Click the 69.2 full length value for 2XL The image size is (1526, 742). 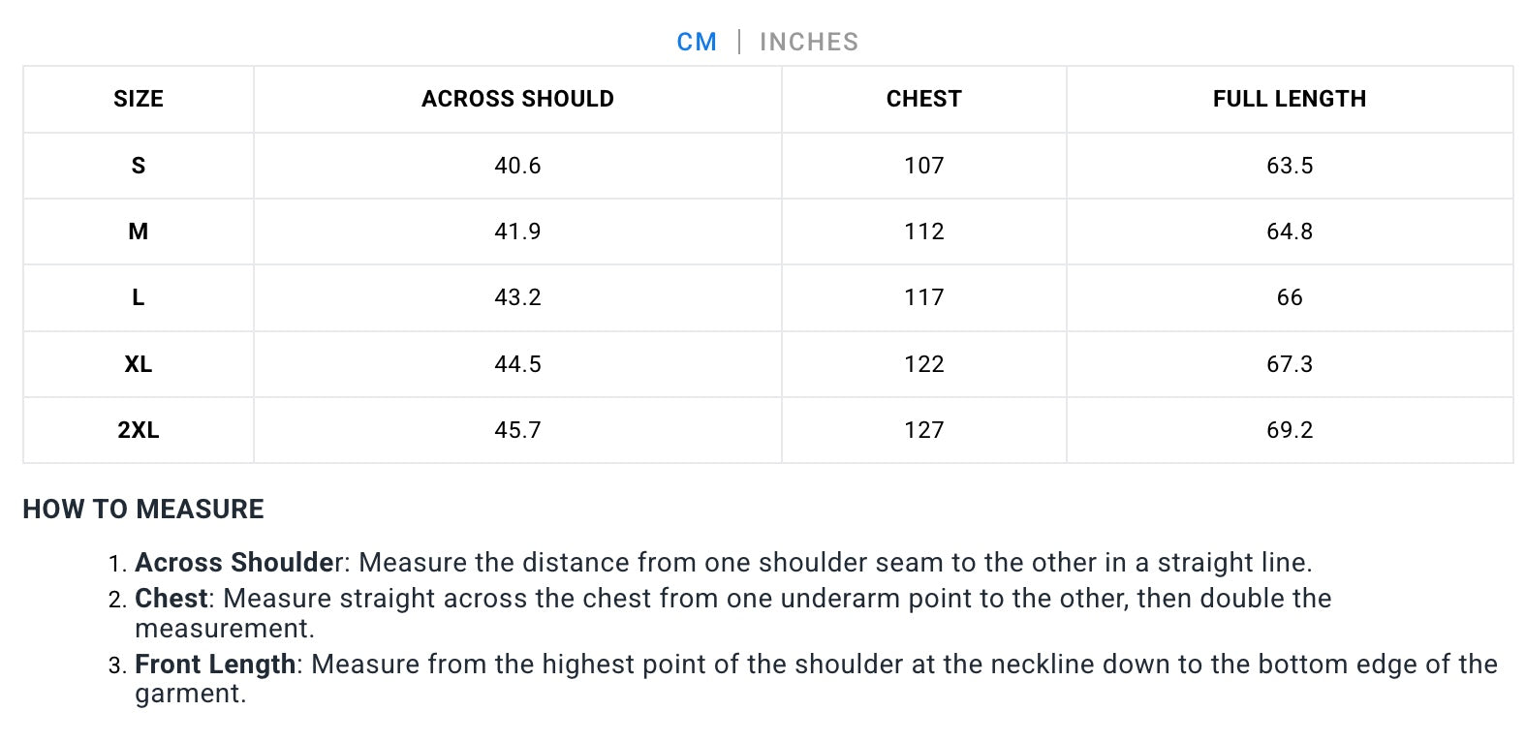pyautogui.click(x=1289, y=430)
